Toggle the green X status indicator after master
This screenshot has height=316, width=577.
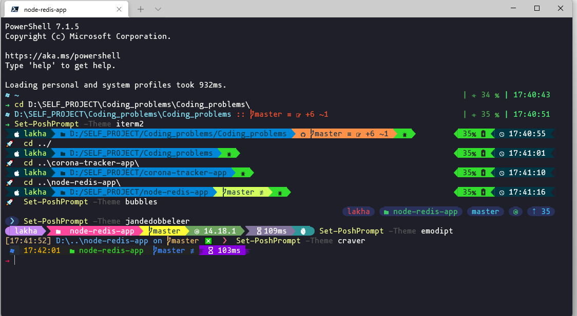(x=208, y=241)
